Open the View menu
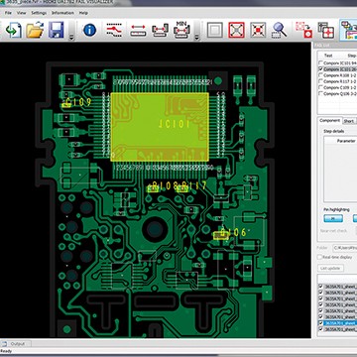This screenshot has width=357, height=357. click(x=22, y=13)
